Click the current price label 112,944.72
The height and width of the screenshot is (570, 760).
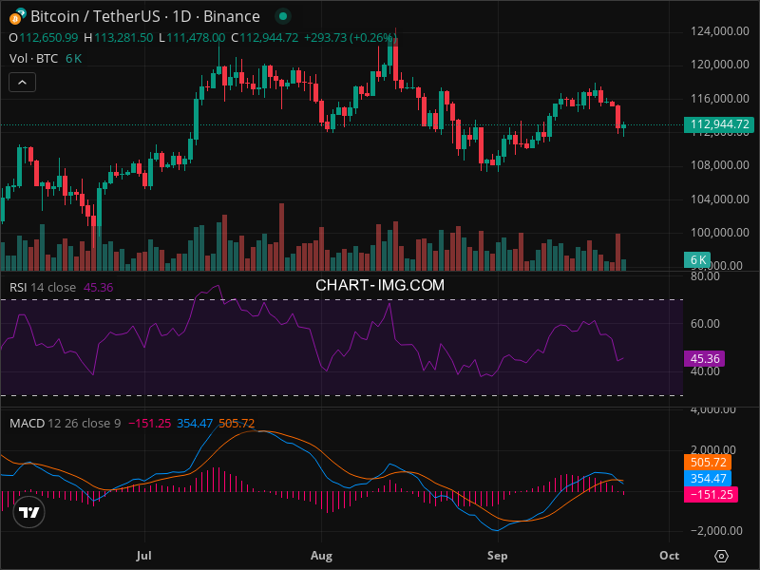point(719,124)
